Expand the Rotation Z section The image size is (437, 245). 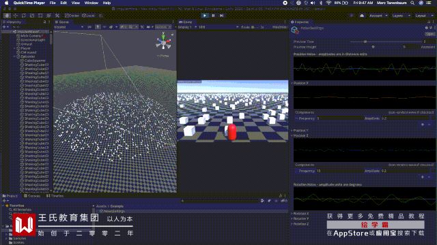click(x=292, y=224)
